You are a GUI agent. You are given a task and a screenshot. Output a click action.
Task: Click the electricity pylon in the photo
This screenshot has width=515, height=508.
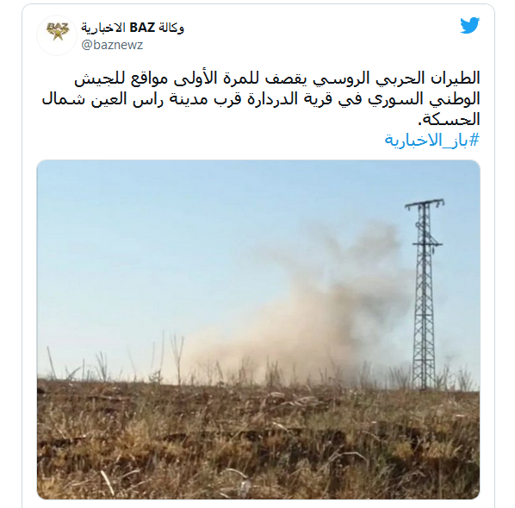(424, 294)
